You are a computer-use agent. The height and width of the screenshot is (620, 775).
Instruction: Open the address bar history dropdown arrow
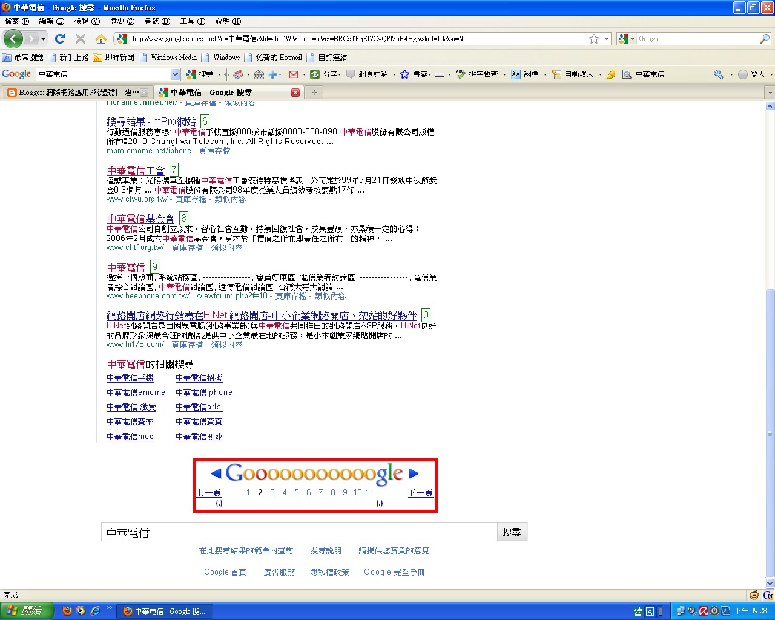pos(606,39)
